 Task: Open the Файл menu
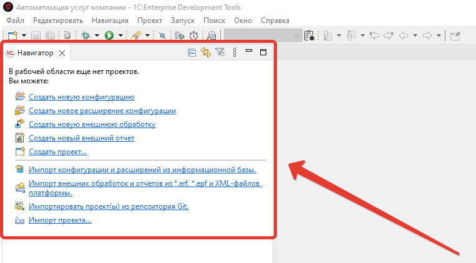[x=15, y=21]
